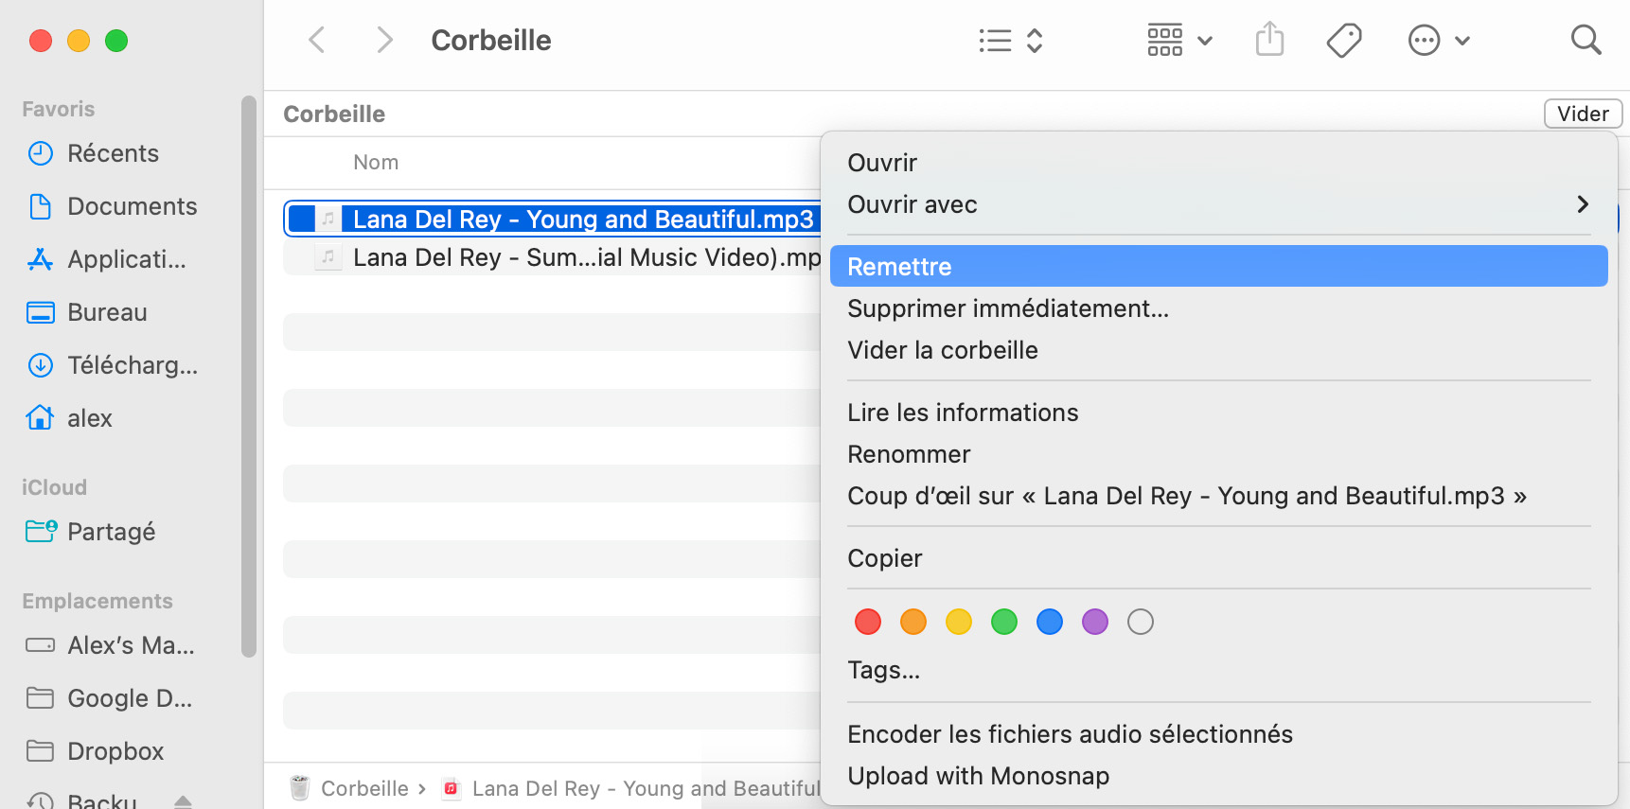The image size is (1630, 809).
Task: Choose Remettre to restore file
Action: 1219,267
